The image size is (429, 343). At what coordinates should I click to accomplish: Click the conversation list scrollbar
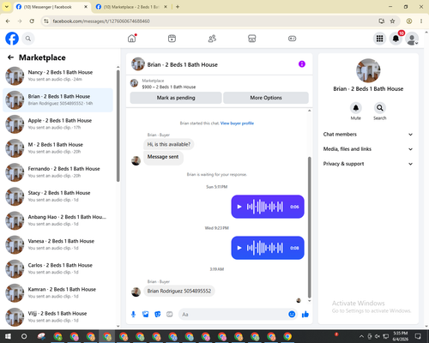[x=118, y=126]
